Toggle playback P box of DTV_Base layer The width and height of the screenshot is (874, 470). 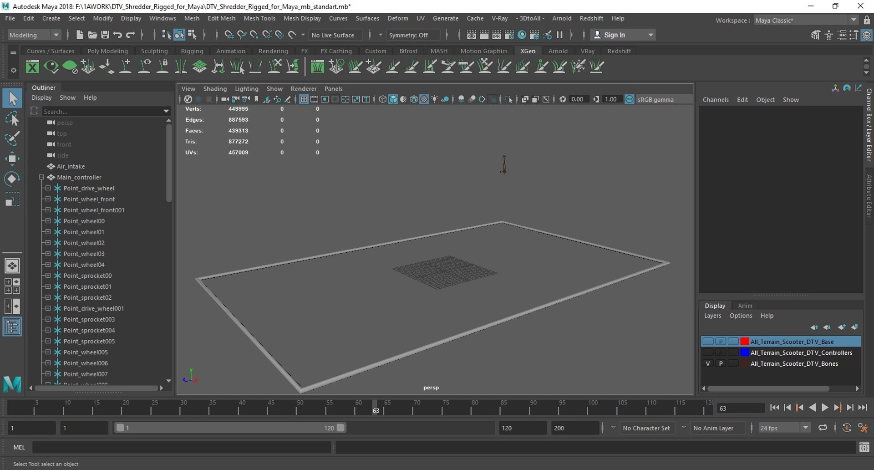tap(721, 342)
